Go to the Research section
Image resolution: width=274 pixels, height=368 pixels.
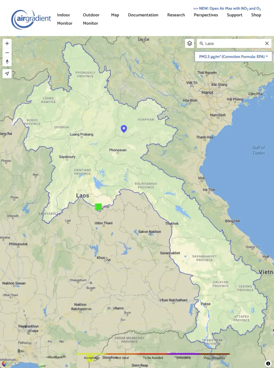pyautogui.click(x=176, y=15)
